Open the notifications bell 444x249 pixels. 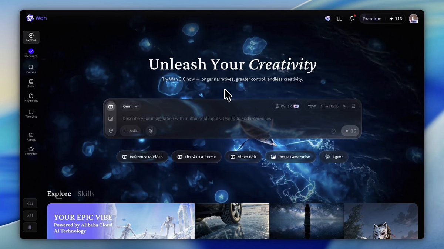coord(351,18)
